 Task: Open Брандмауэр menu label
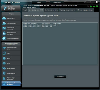click(x=11, y=73)
